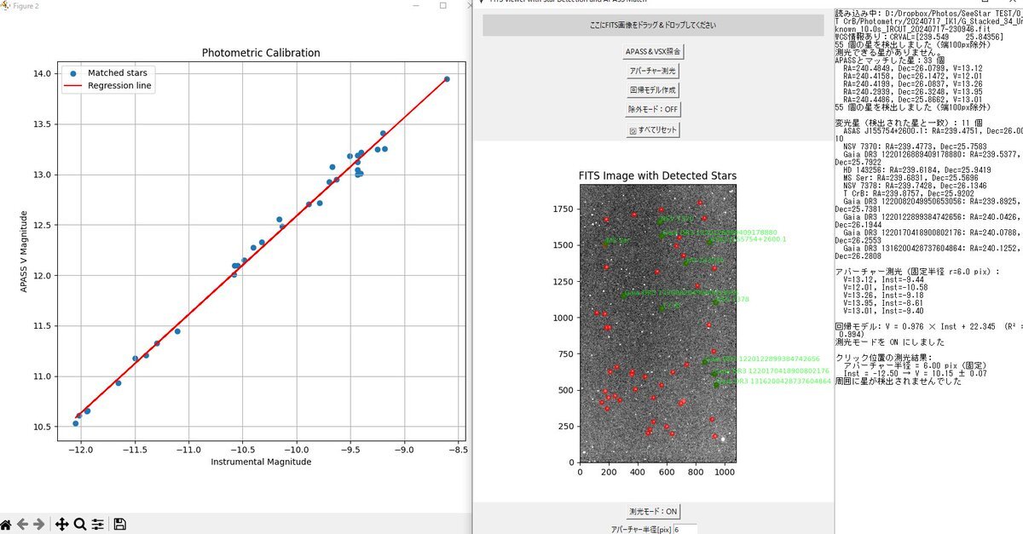Click 'Gaia DR3 1220122899384742656' image label
The image size is (1023, 534).
(x=763, y=359)
